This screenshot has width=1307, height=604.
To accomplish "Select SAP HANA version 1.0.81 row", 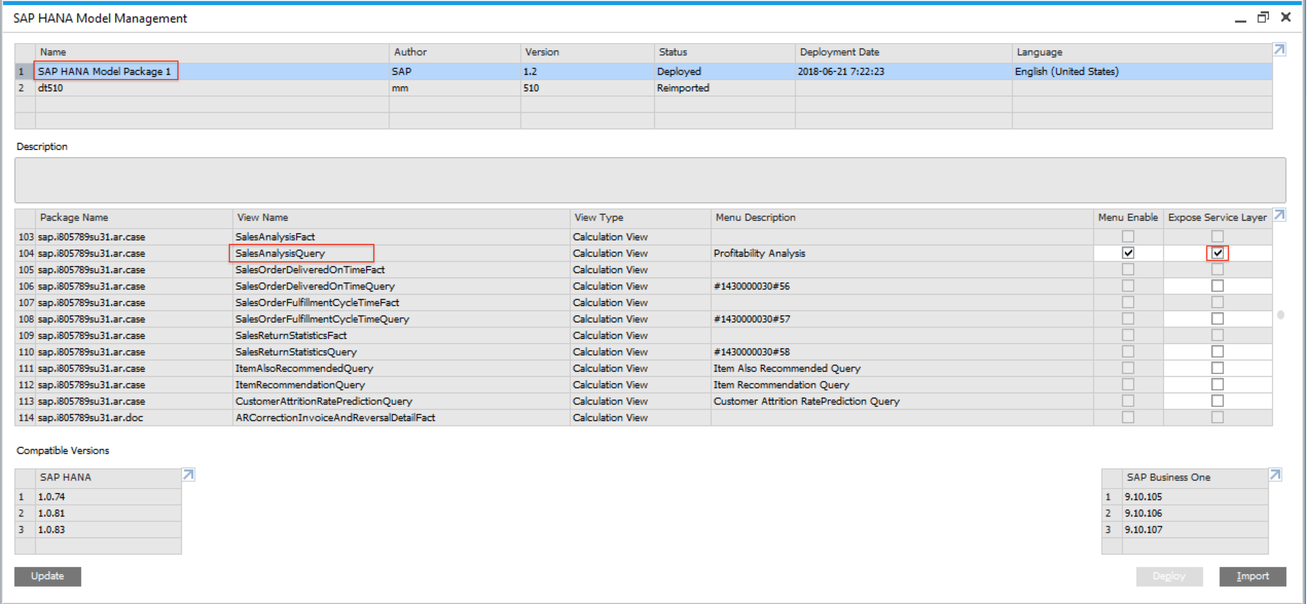I will pyautogui.click(x=98, y=513).
